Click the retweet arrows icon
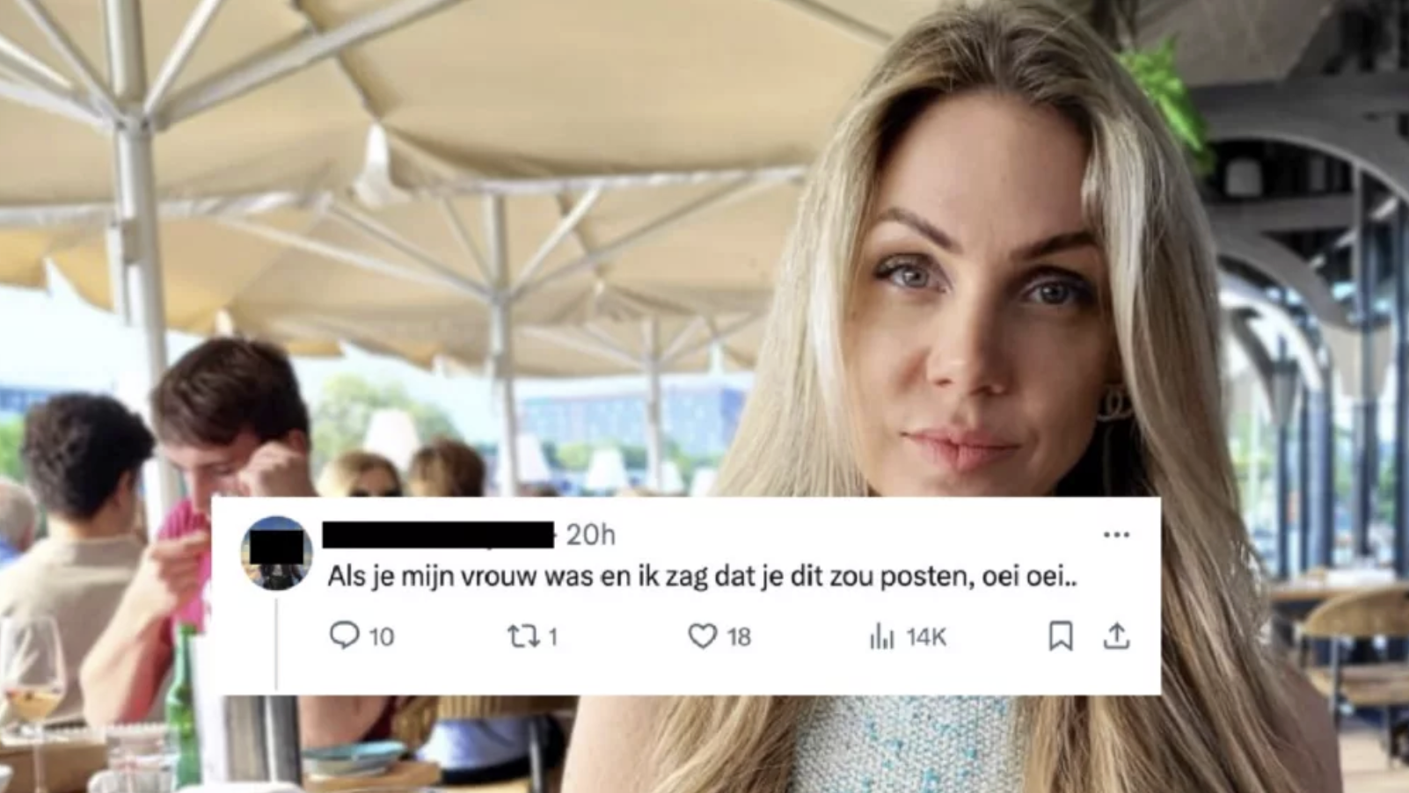The width and height of the screenshot is (1409, 793). 523,636
